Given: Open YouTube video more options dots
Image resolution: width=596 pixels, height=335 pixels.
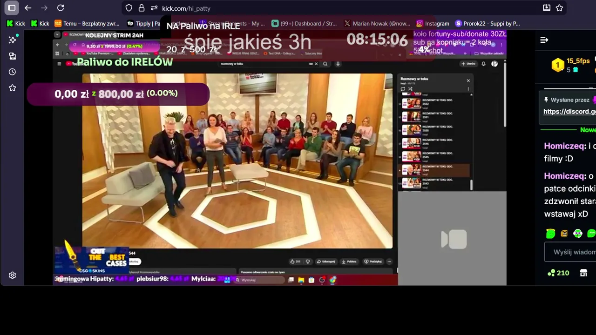Looking at the screenshot, I should point(389,261).
